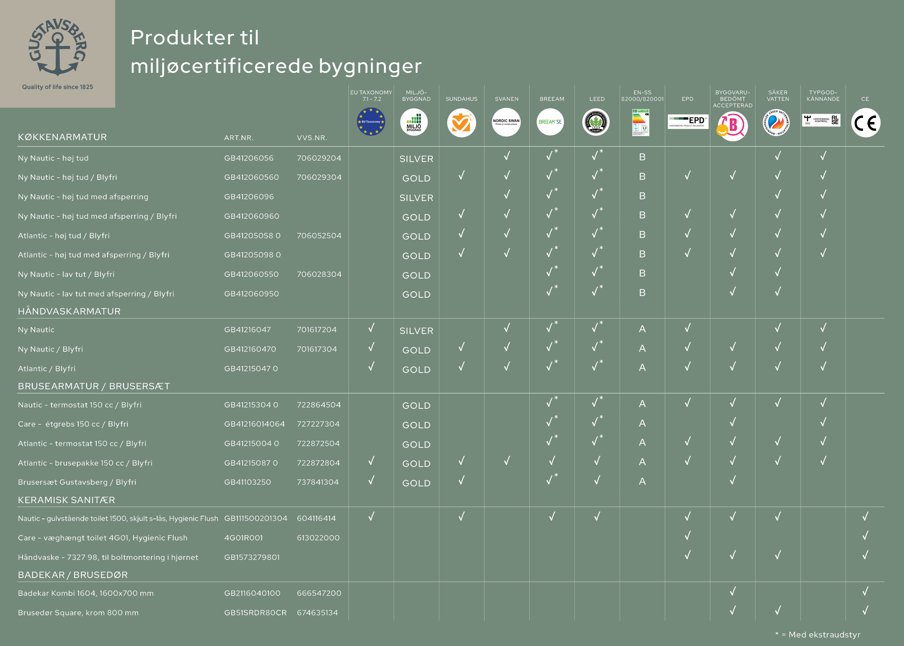Click article number GB41216047

click(x=247, y=329)
